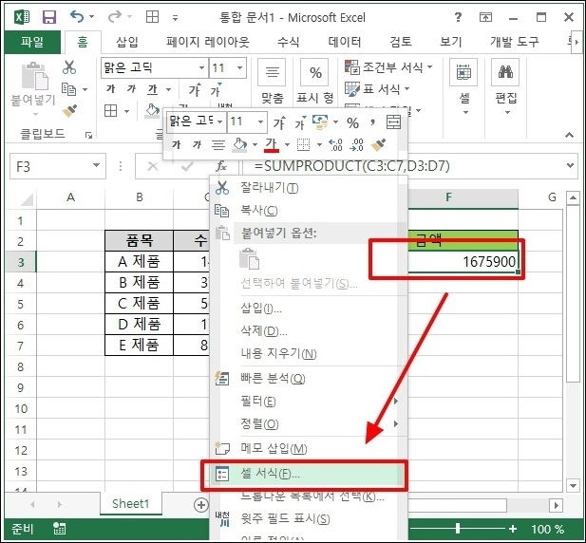Click the ribbon display options icon

click(485, 17)
